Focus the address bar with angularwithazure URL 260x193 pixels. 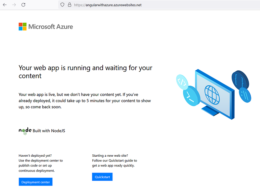click(159, 5)
